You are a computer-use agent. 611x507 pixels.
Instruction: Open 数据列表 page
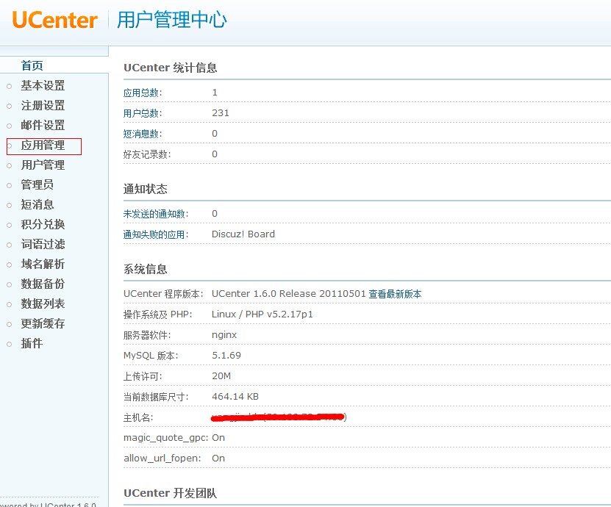click(43, 304)
